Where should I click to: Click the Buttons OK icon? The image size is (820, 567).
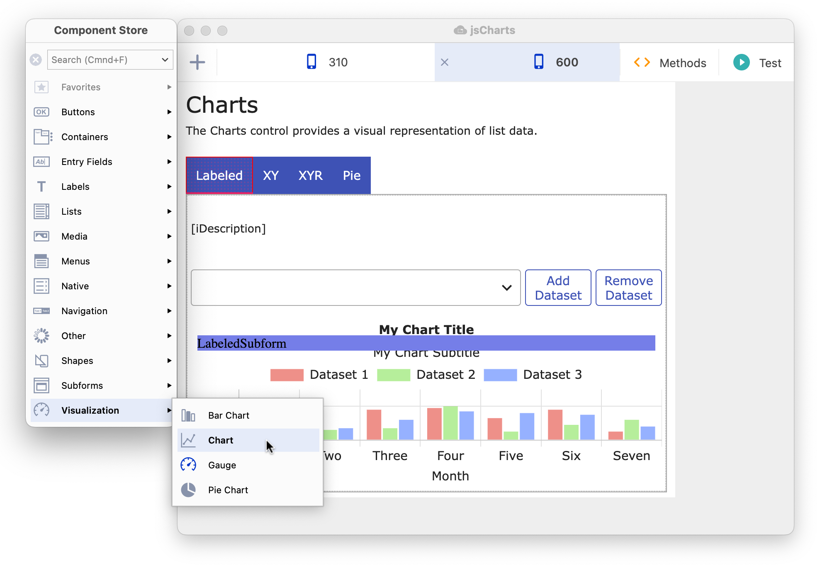point(41,112)
